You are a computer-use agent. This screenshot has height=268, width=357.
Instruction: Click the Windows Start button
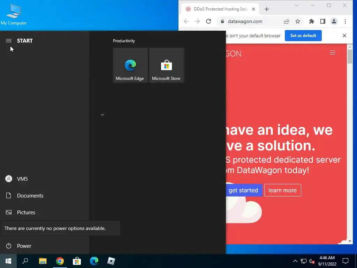(8, 261)
